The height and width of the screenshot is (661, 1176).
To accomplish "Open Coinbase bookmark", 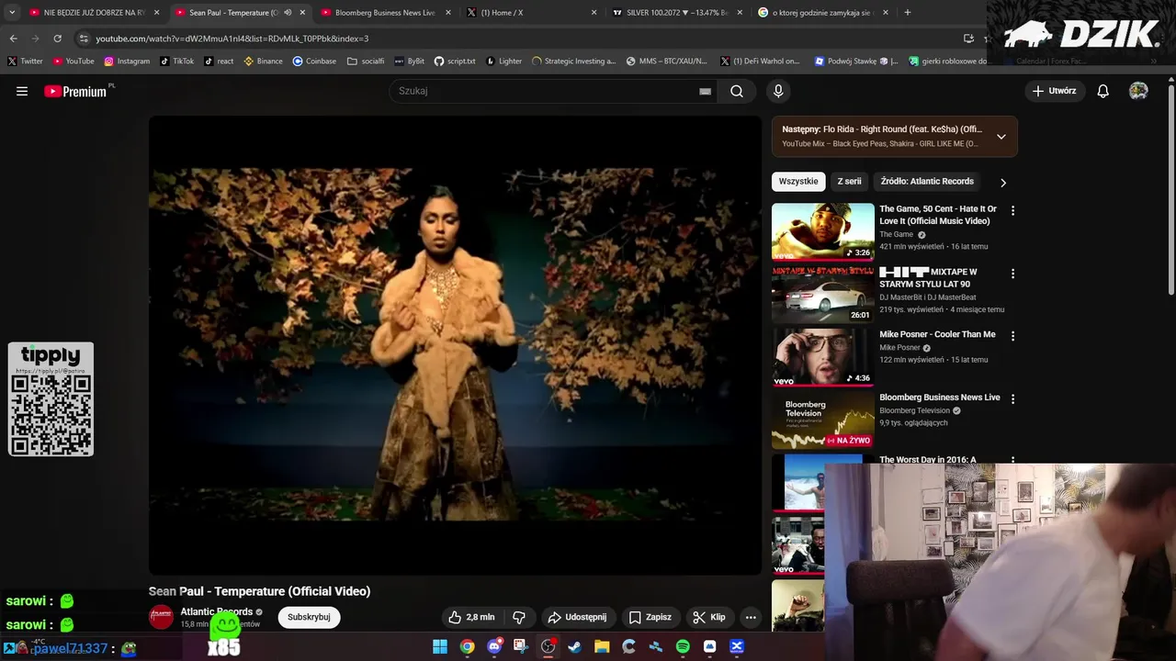I will 314,62.
